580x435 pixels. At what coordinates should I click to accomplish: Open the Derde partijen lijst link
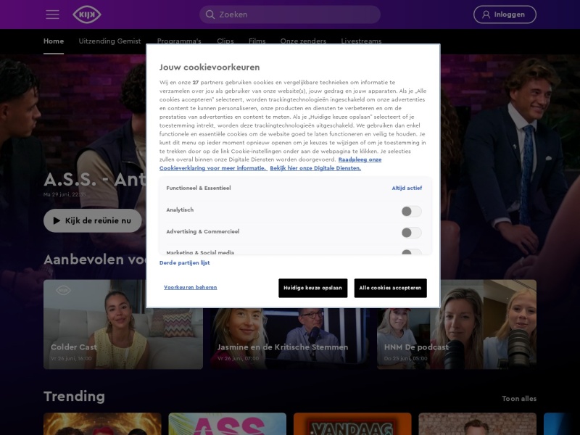click(x=185, y=262)
